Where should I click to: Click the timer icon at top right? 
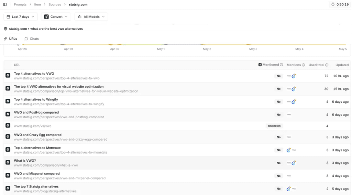tap(333, 4)
